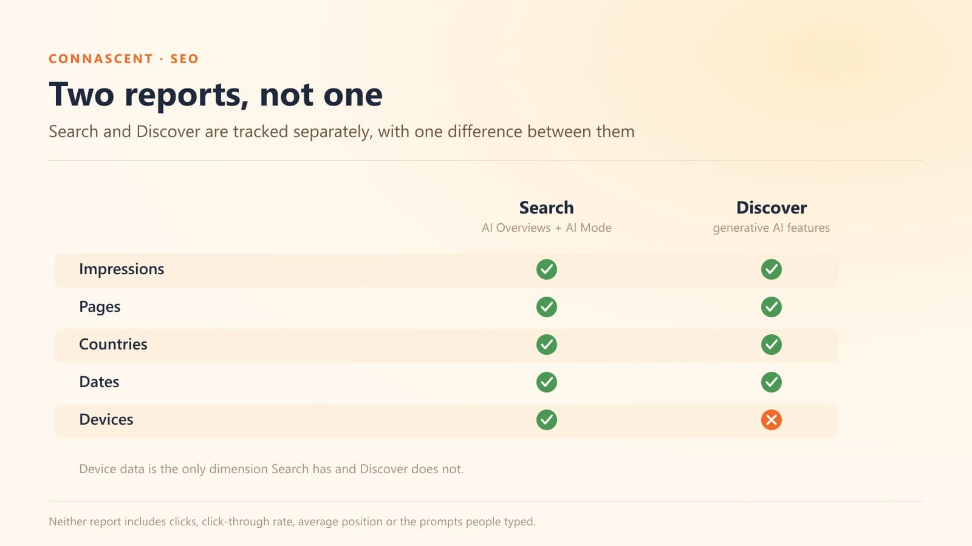Viewport: 972px width, 546px height.
Task: Click the Search checkmark in Dates row
Action: pos(547,382)
